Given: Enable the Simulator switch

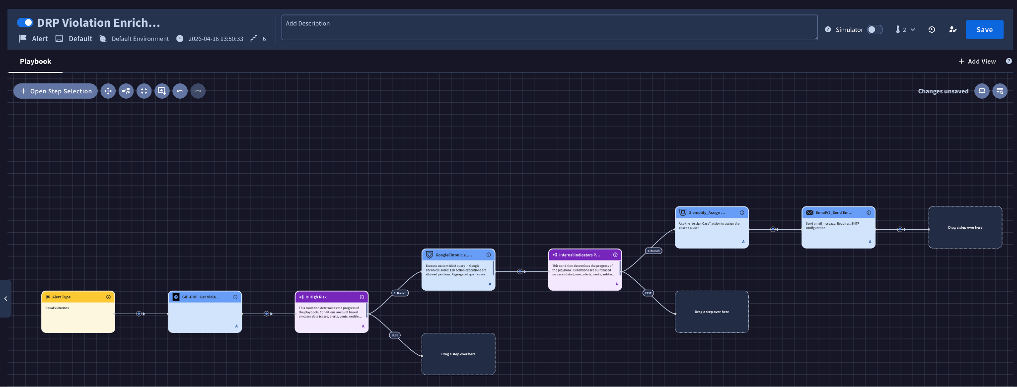Looking at the screenshot, I should click(875, 30).
